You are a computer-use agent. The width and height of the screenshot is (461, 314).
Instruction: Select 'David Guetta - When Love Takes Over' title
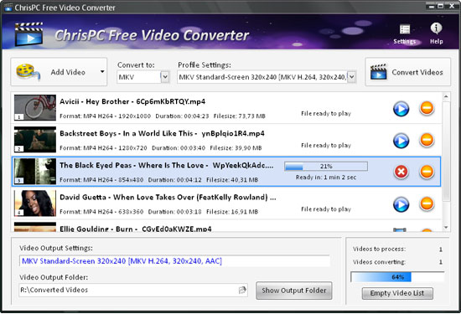click(x=168, y=197)
